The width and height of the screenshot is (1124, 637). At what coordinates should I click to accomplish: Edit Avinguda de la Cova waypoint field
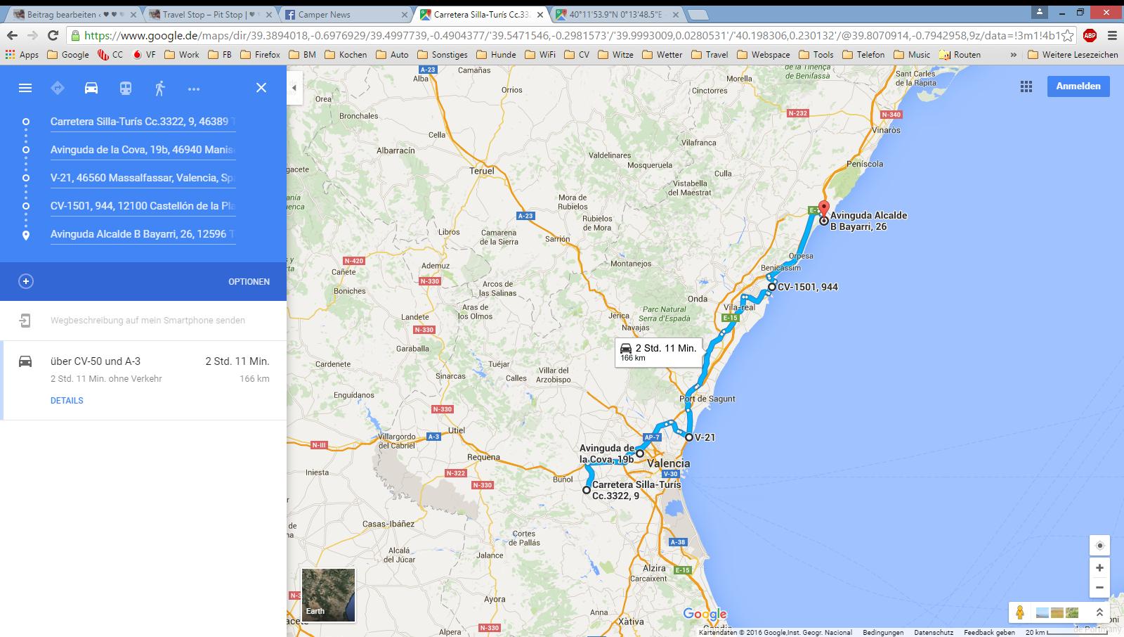(x=143, y=150)
